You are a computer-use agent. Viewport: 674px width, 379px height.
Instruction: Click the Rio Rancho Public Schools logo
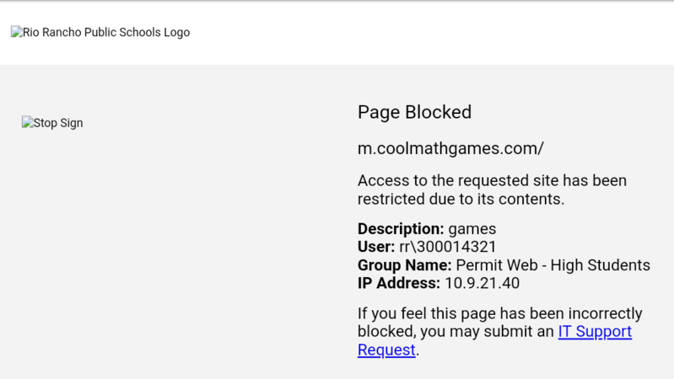100,33
